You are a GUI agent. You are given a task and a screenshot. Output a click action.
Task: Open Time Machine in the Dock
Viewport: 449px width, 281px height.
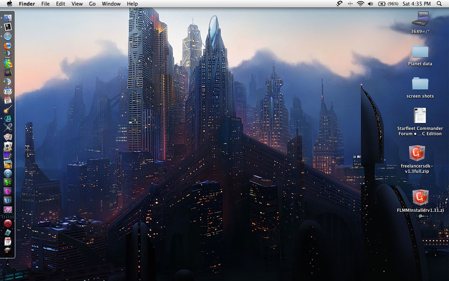point(8,173)
